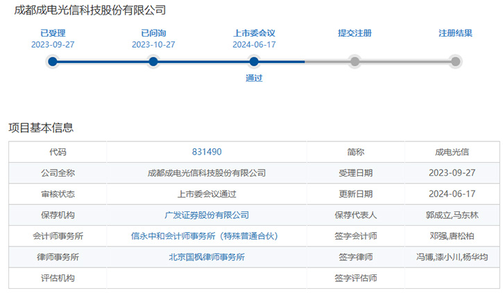The image size is (503, 293).
Task: Click the 签字评估师 label cell
Action: [x=356, y=278]
